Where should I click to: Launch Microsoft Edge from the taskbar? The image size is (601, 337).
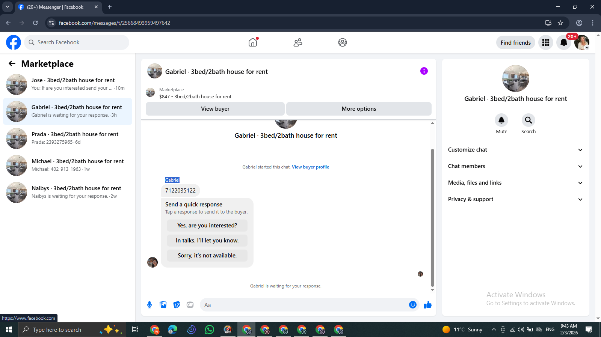(x=173, y=330)
